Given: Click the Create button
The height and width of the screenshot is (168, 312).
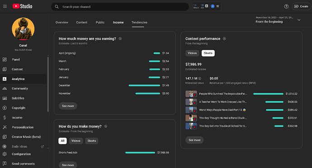Looking at the screenshot, I should (x=301, y=7).
